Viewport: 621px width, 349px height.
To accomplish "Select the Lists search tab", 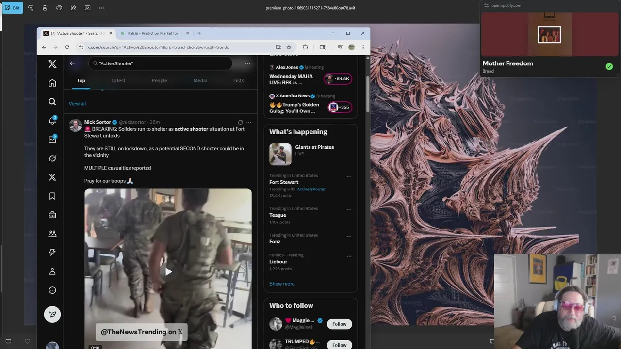I will tap(239, 80).
